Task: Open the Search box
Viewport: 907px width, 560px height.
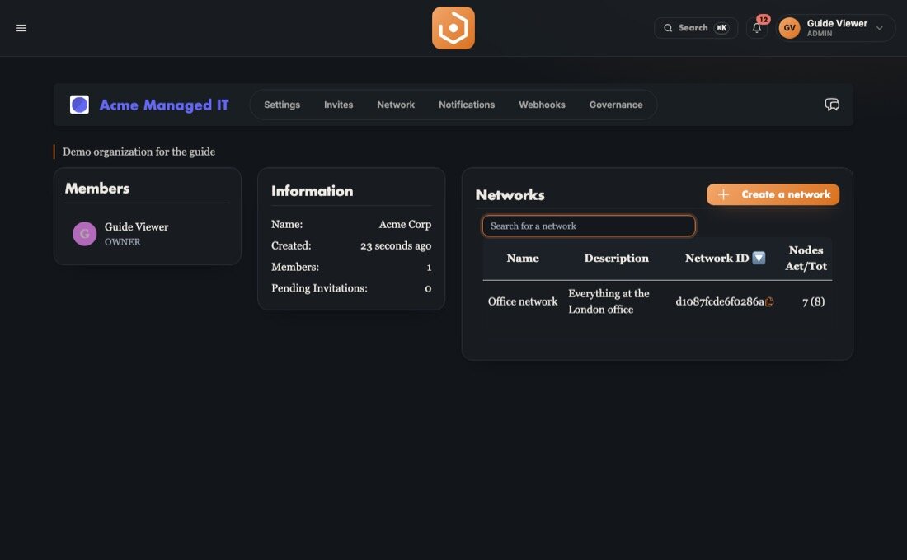Action: click(x=696, y=28)
